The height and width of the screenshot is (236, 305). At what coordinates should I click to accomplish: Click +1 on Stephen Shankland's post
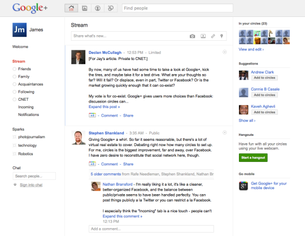coord(92,164)
